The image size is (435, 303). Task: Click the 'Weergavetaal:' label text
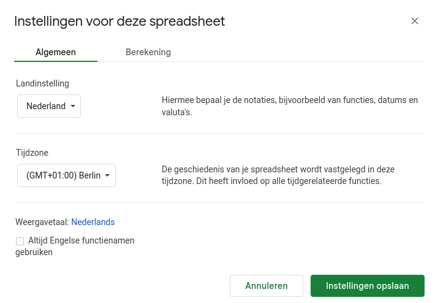42,222
